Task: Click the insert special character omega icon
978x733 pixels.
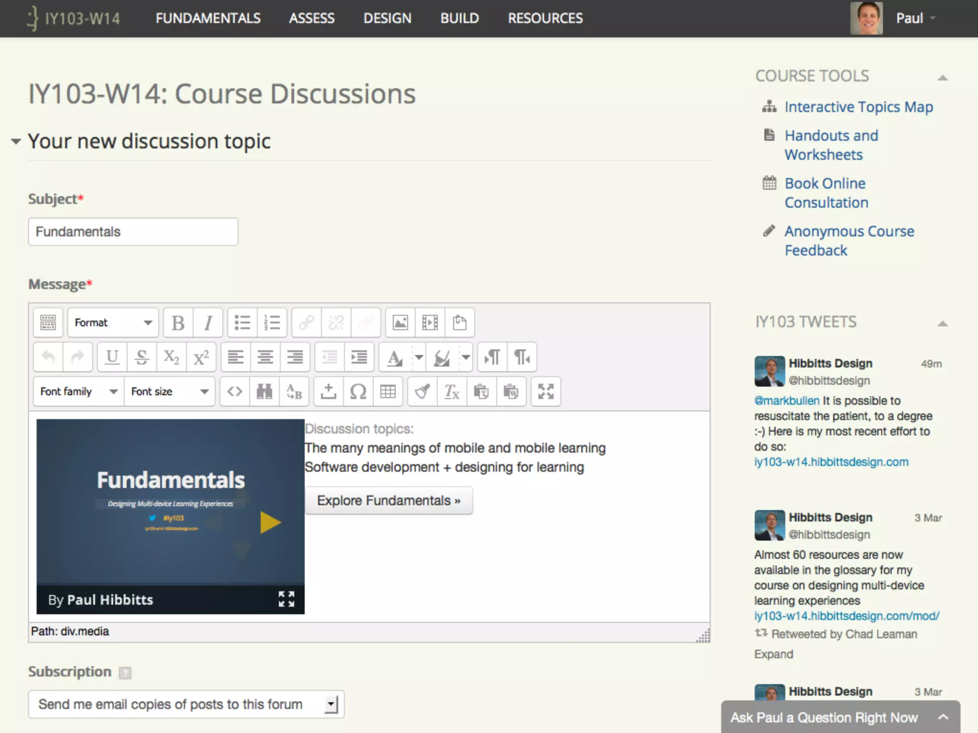Action: click(358, 392)
